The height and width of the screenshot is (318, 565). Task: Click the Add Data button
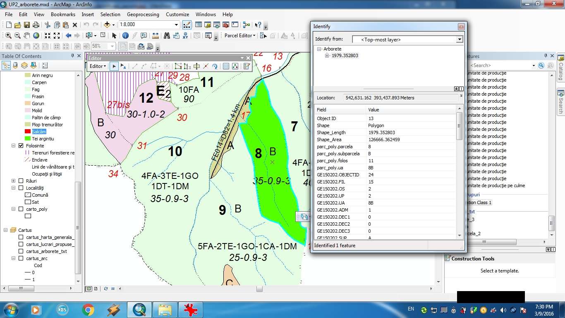[x=107, y=25]
